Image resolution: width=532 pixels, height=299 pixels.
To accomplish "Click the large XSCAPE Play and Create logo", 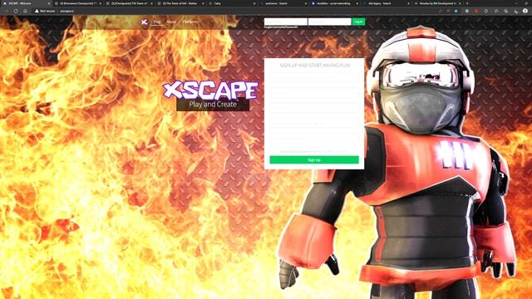I will (210, 96).
